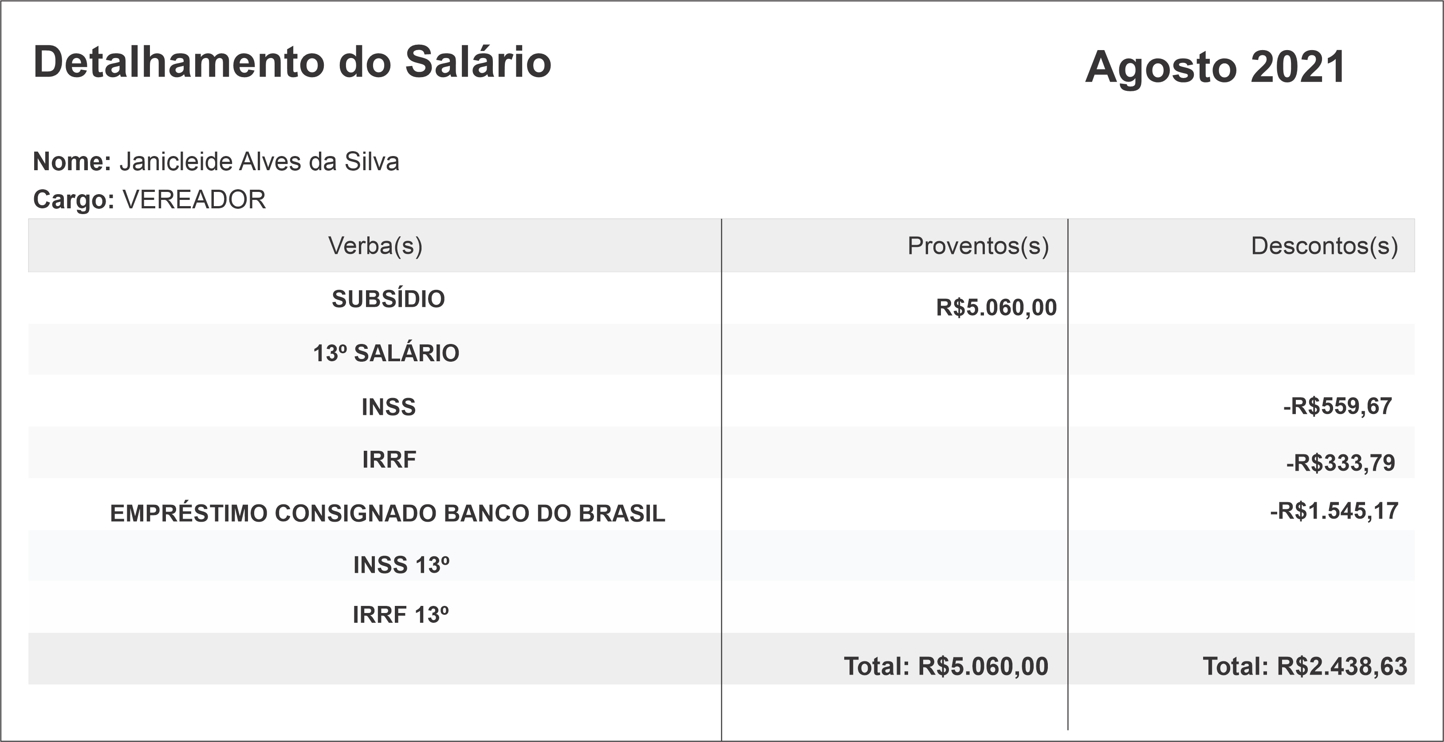
Task: Select the "Agosto 2021" period heading
Action: pos(1215,67)
